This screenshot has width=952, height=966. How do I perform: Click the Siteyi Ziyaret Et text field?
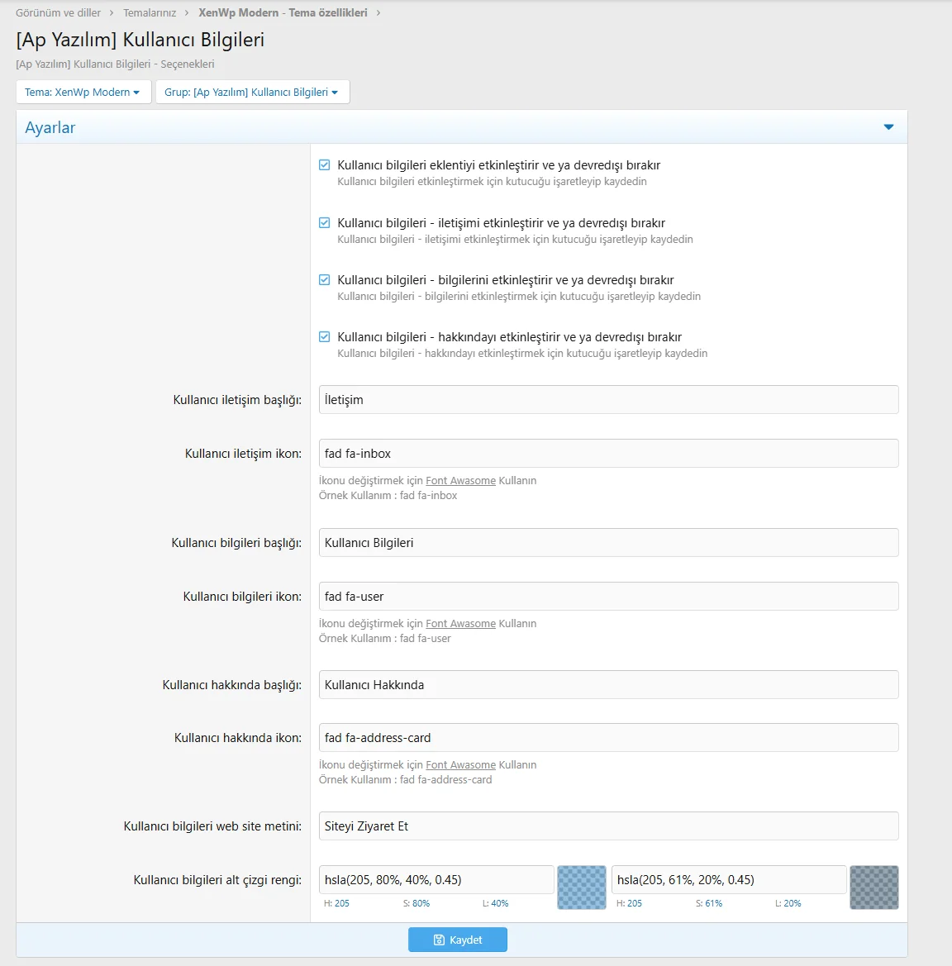(x=608, y=826)
